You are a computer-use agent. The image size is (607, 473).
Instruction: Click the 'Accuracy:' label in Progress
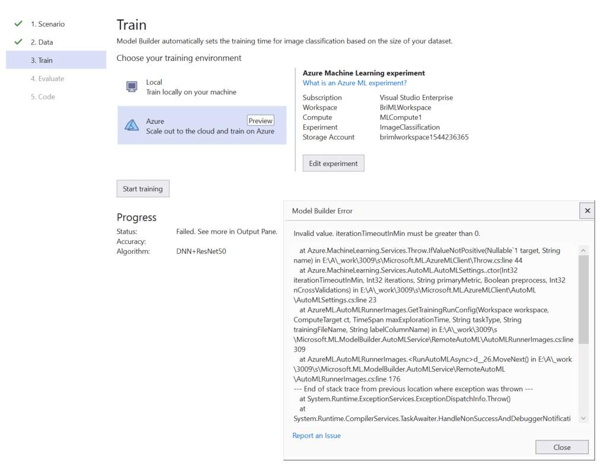point(131,241)
